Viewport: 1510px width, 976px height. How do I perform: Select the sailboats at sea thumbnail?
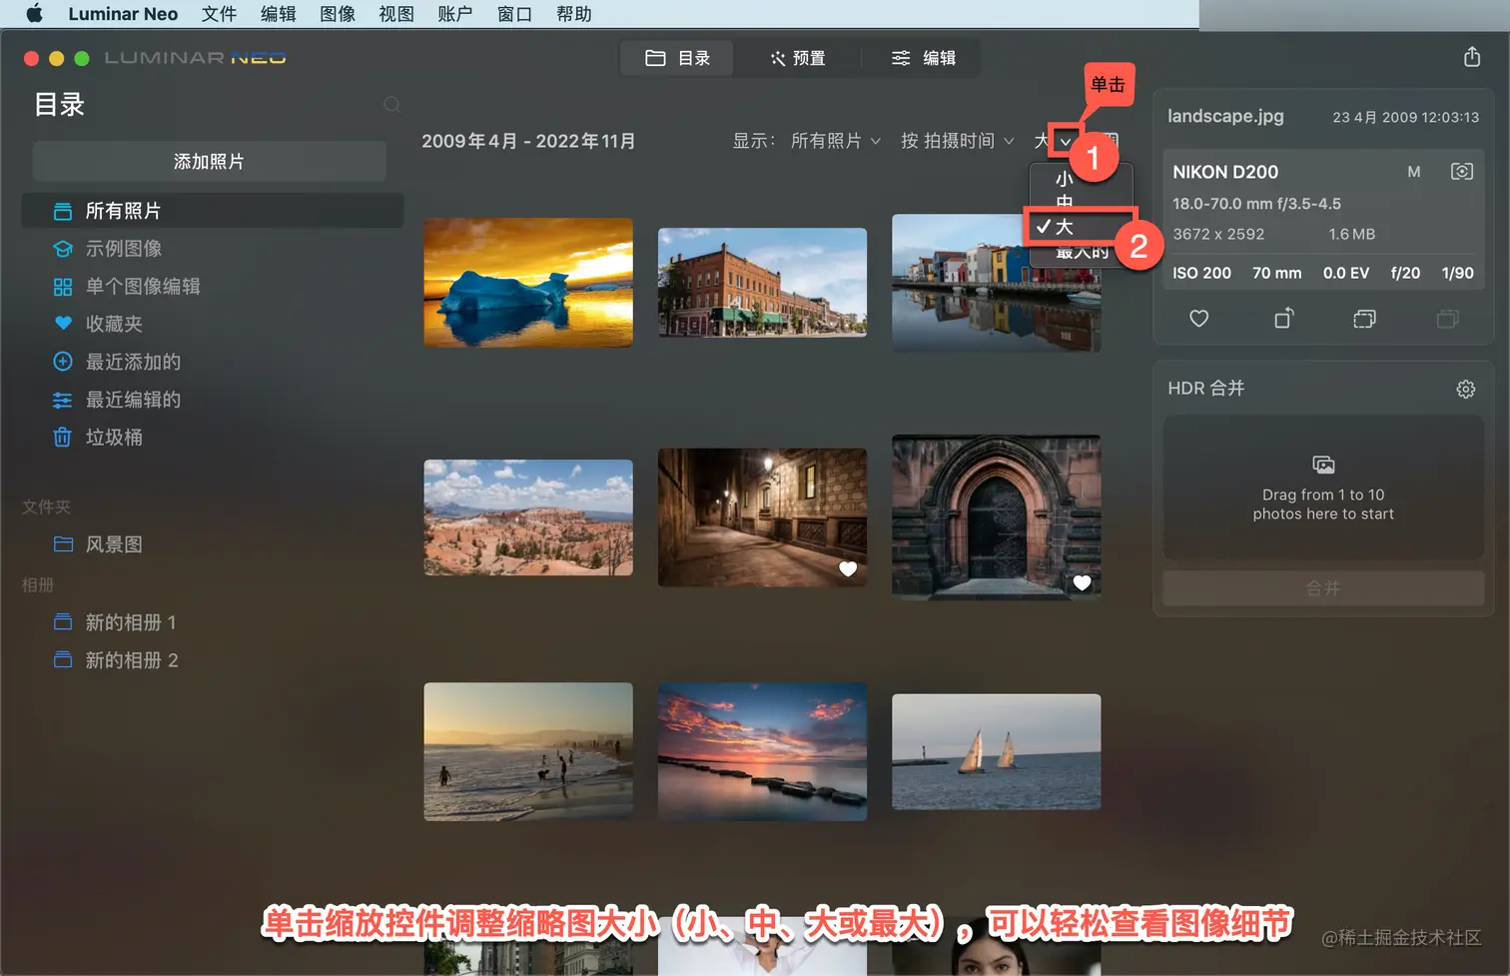[x=996, y=751]
